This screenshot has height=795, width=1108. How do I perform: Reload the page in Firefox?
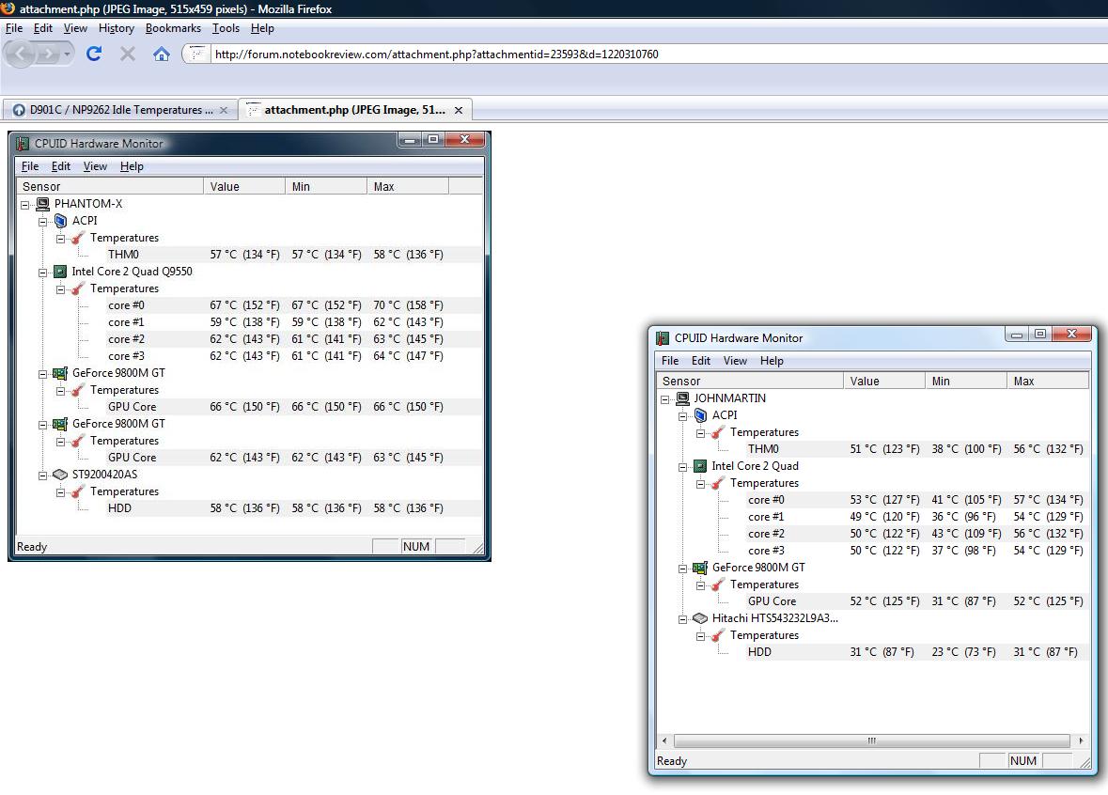pyautogui.click(x=93, y=54)
